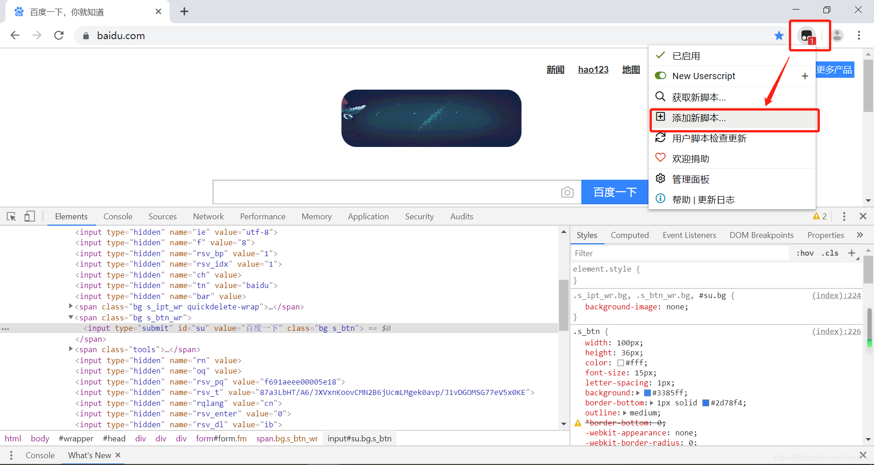Choose 添加新脚本 from the menu
Image resolution: width=874 pixels, height=465 pixels.
[x=732, y=118]
